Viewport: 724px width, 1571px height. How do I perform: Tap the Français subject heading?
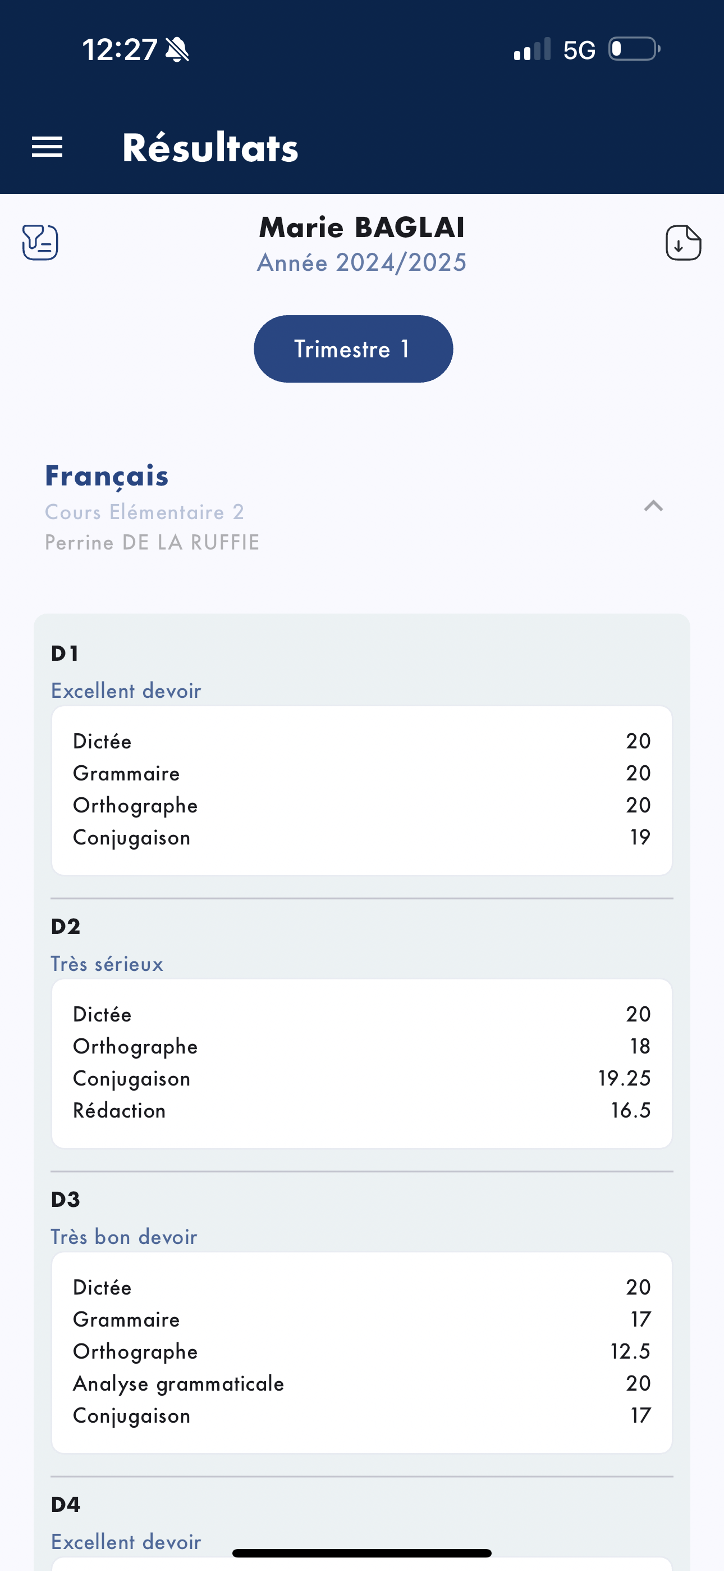click(107, 476)
